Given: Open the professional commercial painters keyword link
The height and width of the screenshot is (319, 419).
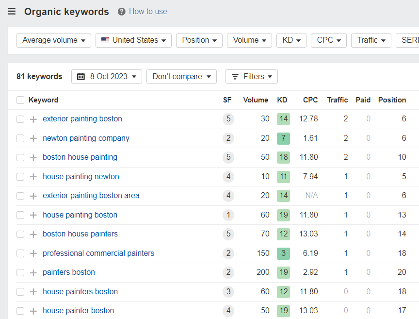Looking at the screenshot, I should (98, 253).
